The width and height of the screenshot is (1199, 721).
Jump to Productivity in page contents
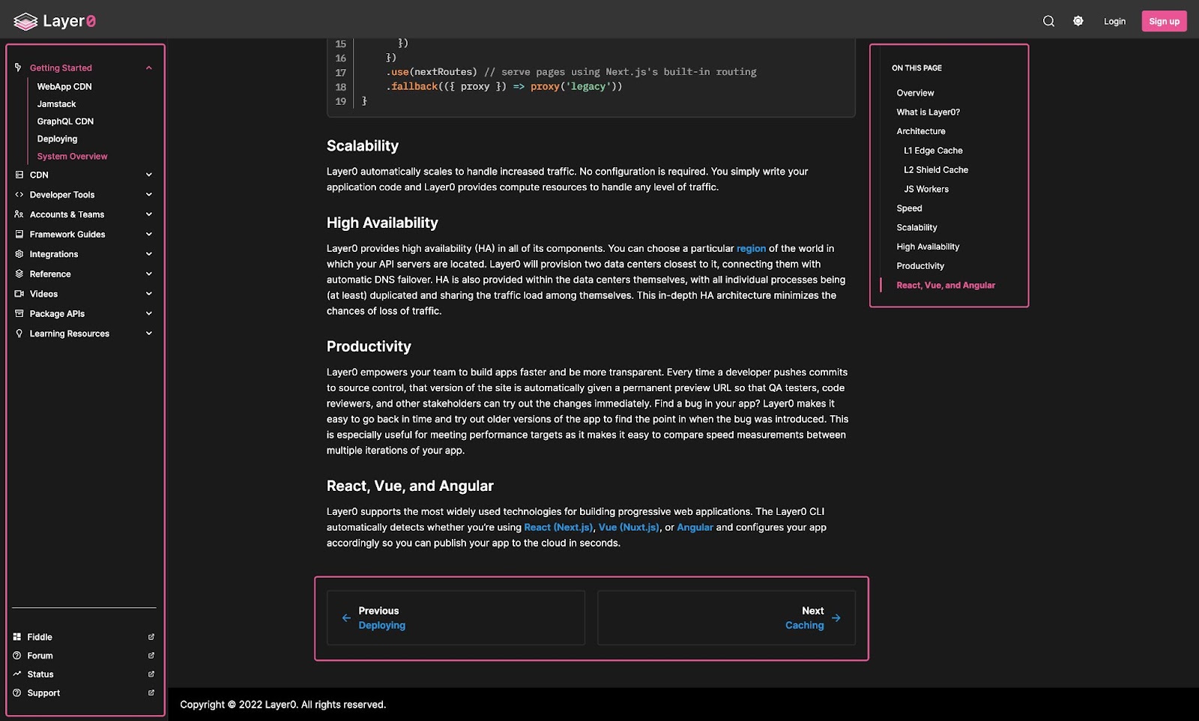920,266
